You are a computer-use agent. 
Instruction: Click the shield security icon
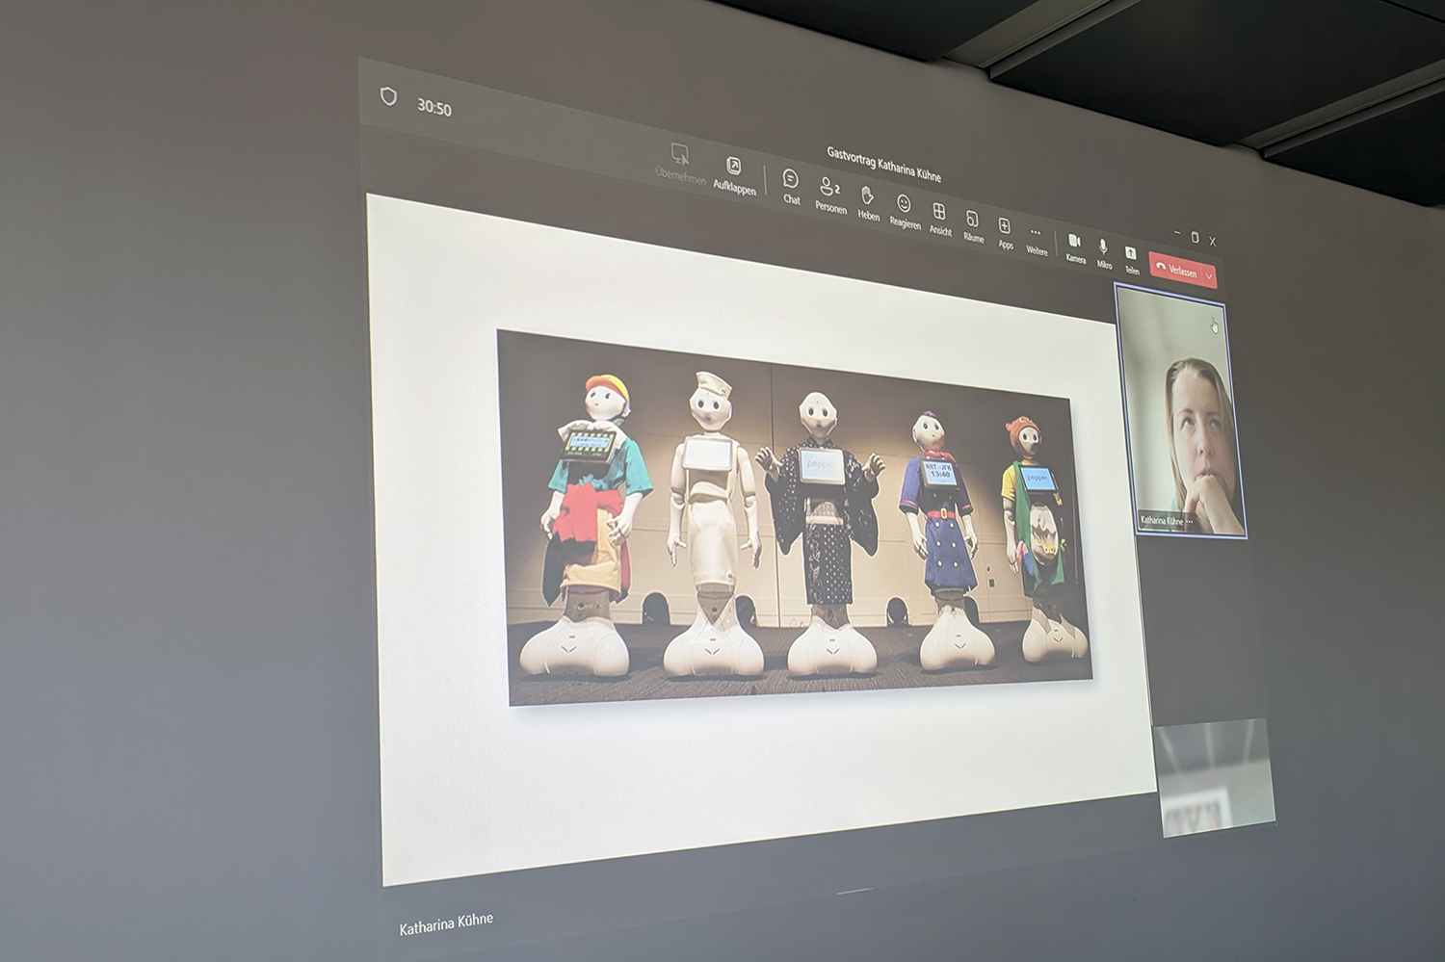[x=388, y=96]
